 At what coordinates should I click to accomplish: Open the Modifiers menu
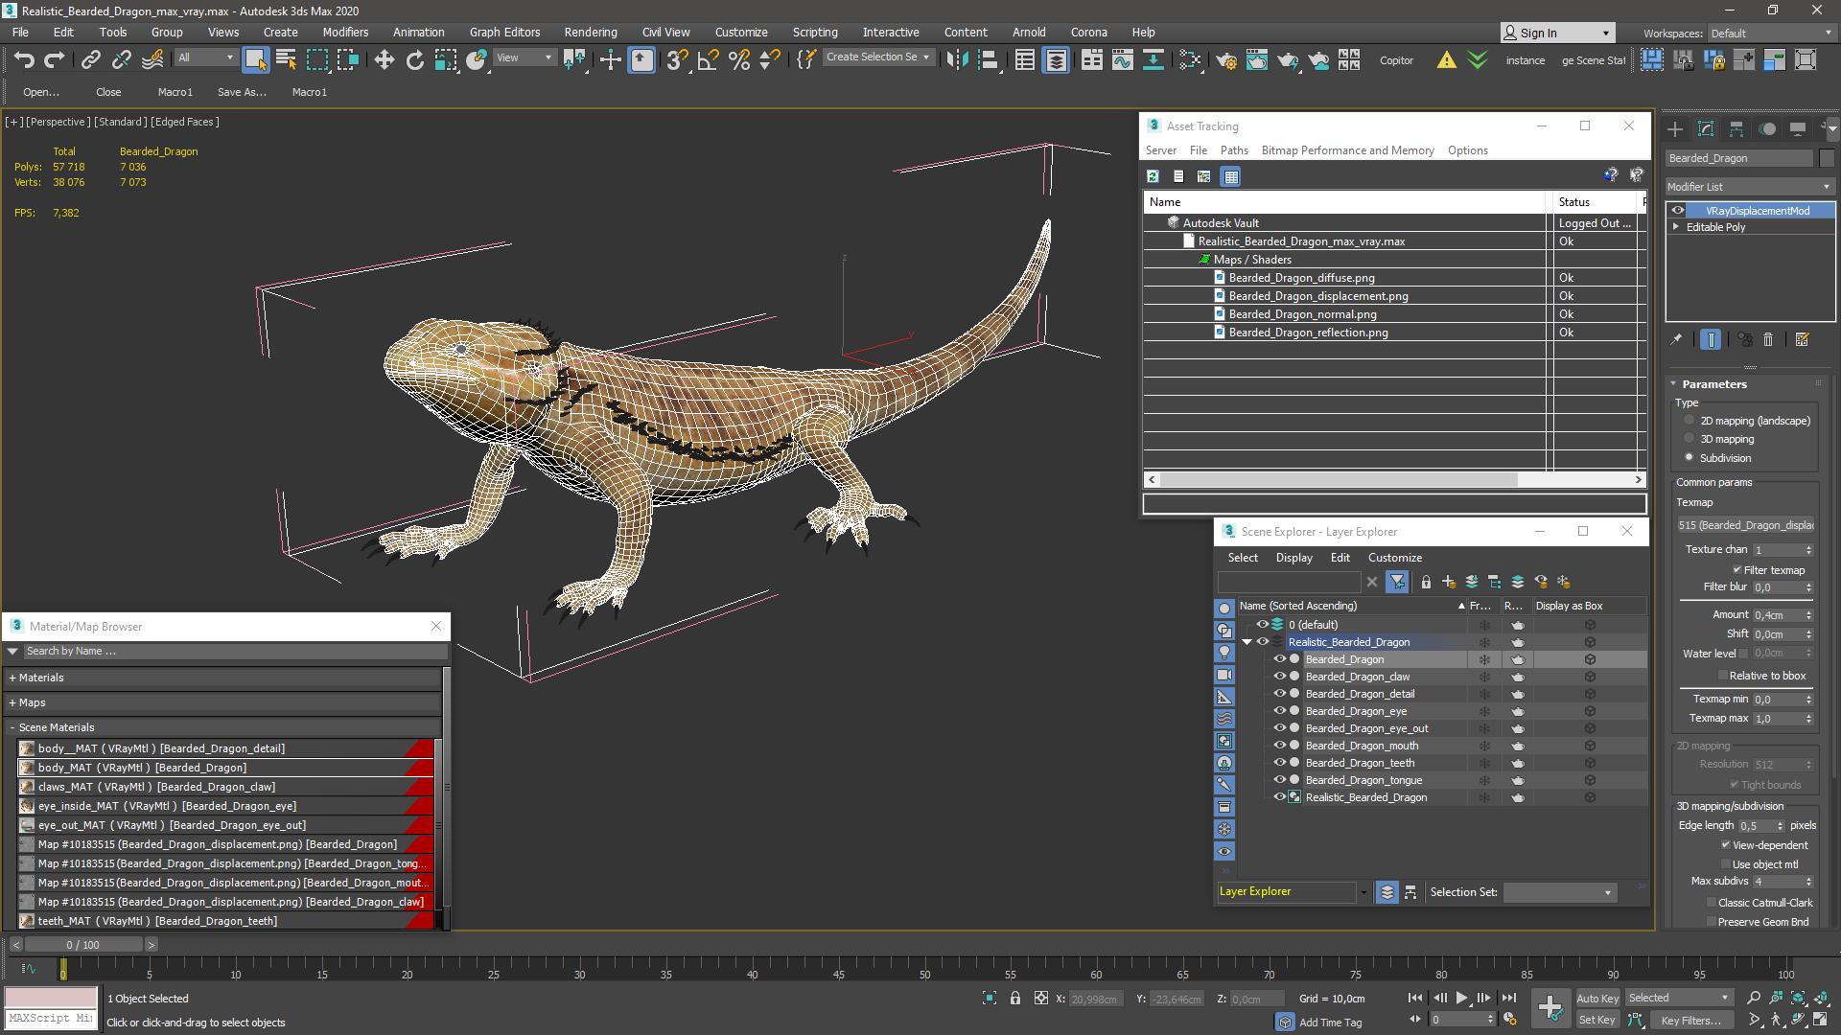[x=345, y=32]
